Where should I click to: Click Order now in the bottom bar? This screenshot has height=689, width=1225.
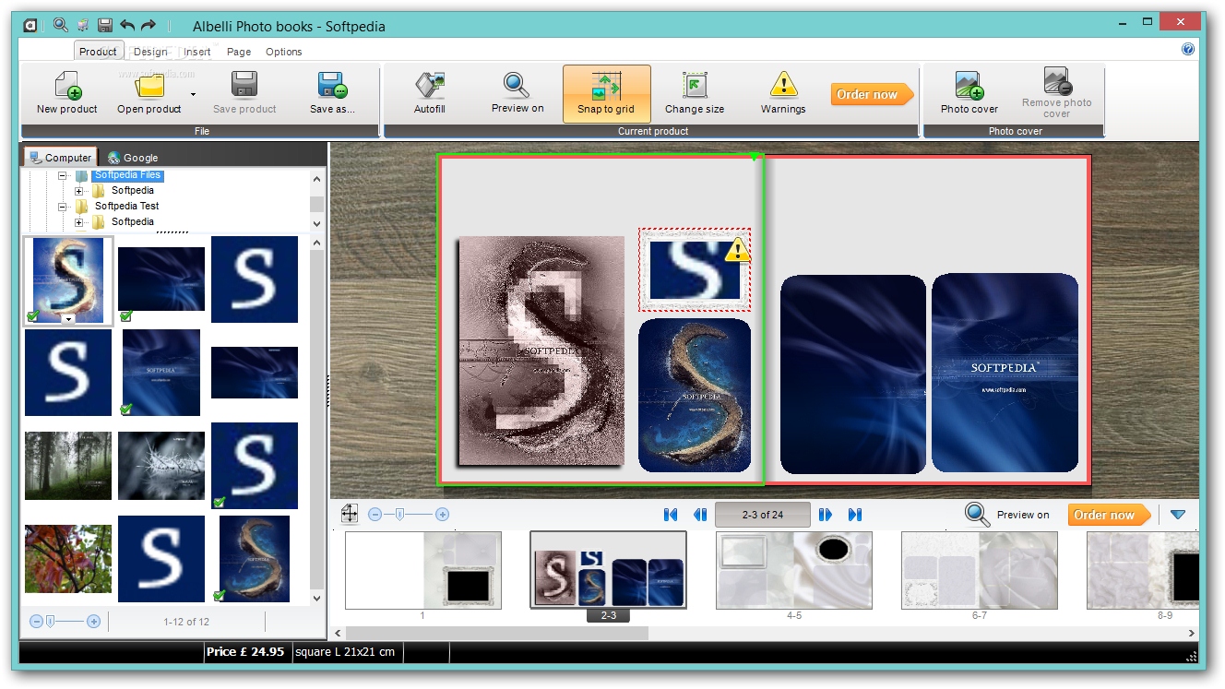click(x=1110, y=515)
